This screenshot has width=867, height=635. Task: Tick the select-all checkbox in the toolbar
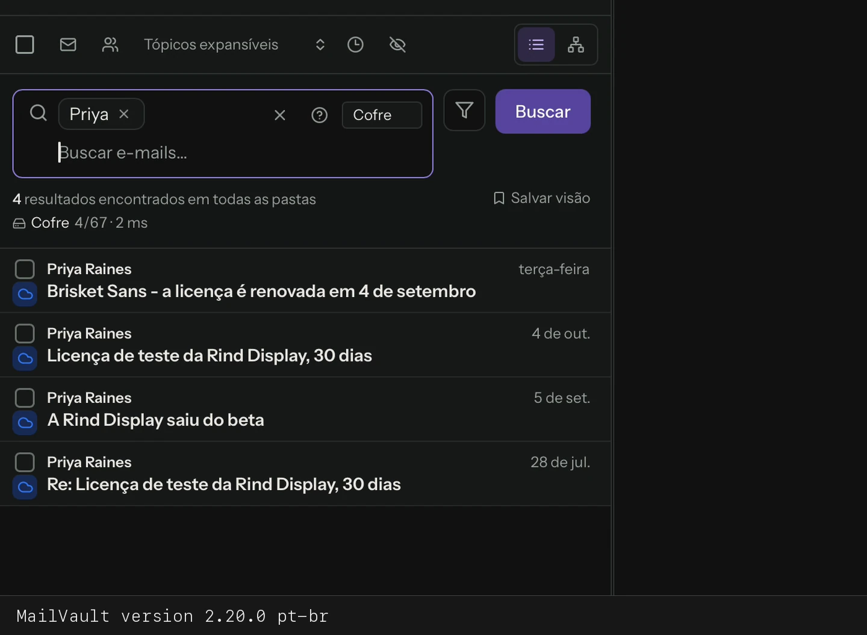25,44
